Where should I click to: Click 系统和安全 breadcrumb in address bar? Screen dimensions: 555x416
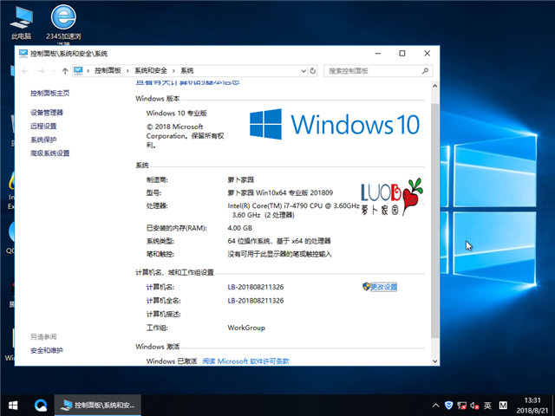150,70
